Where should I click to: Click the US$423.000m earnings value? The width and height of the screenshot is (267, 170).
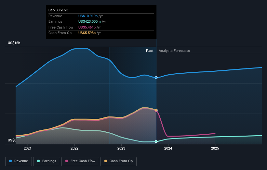coord(89,21)
